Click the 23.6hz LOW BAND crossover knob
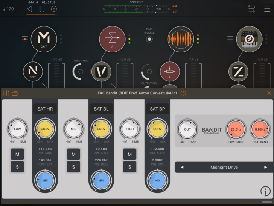 click(x=236, y=129)
